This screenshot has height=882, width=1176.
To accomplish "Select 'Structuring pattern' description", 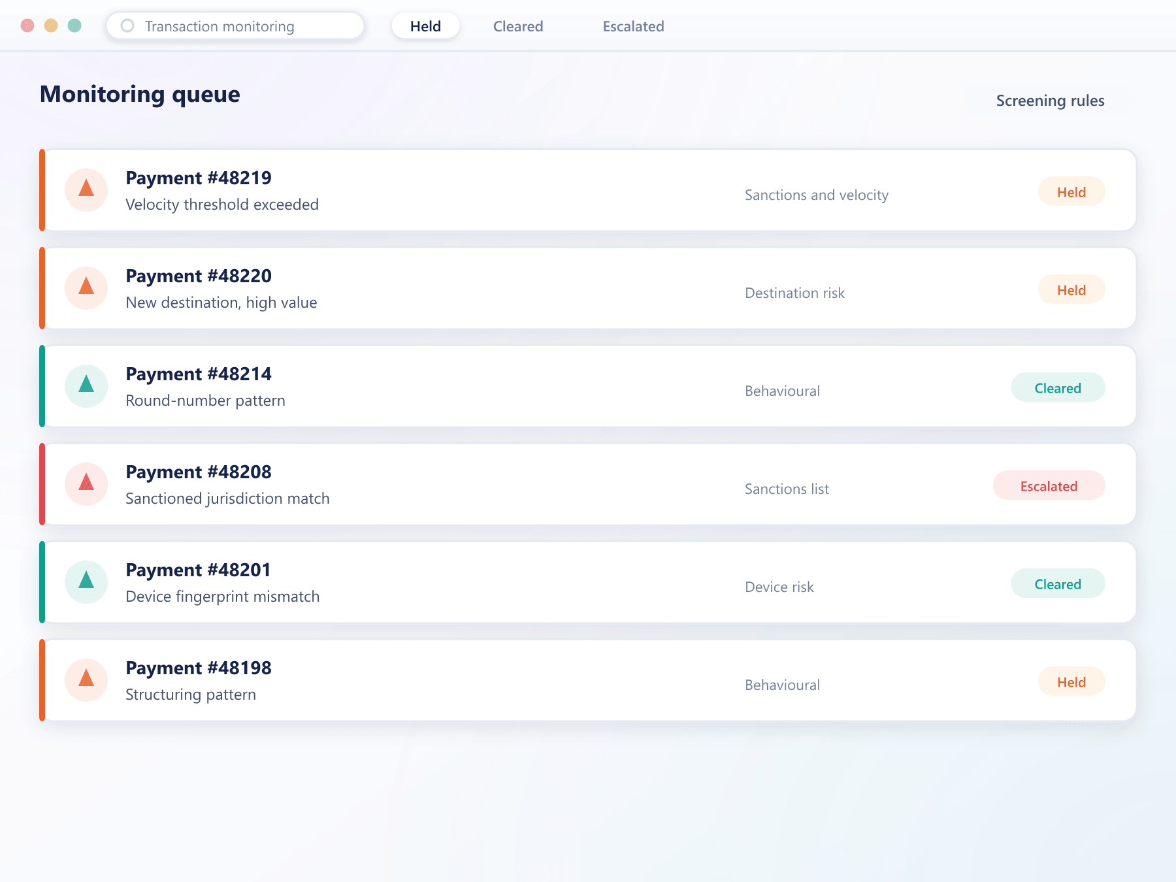I will pos(191,694).
